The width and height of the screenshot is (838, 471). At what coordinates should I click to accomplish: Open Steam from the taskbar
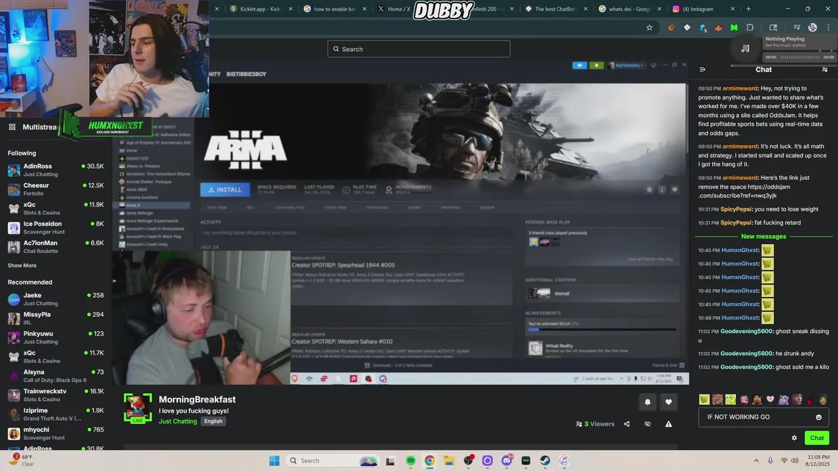click(545, 461)
